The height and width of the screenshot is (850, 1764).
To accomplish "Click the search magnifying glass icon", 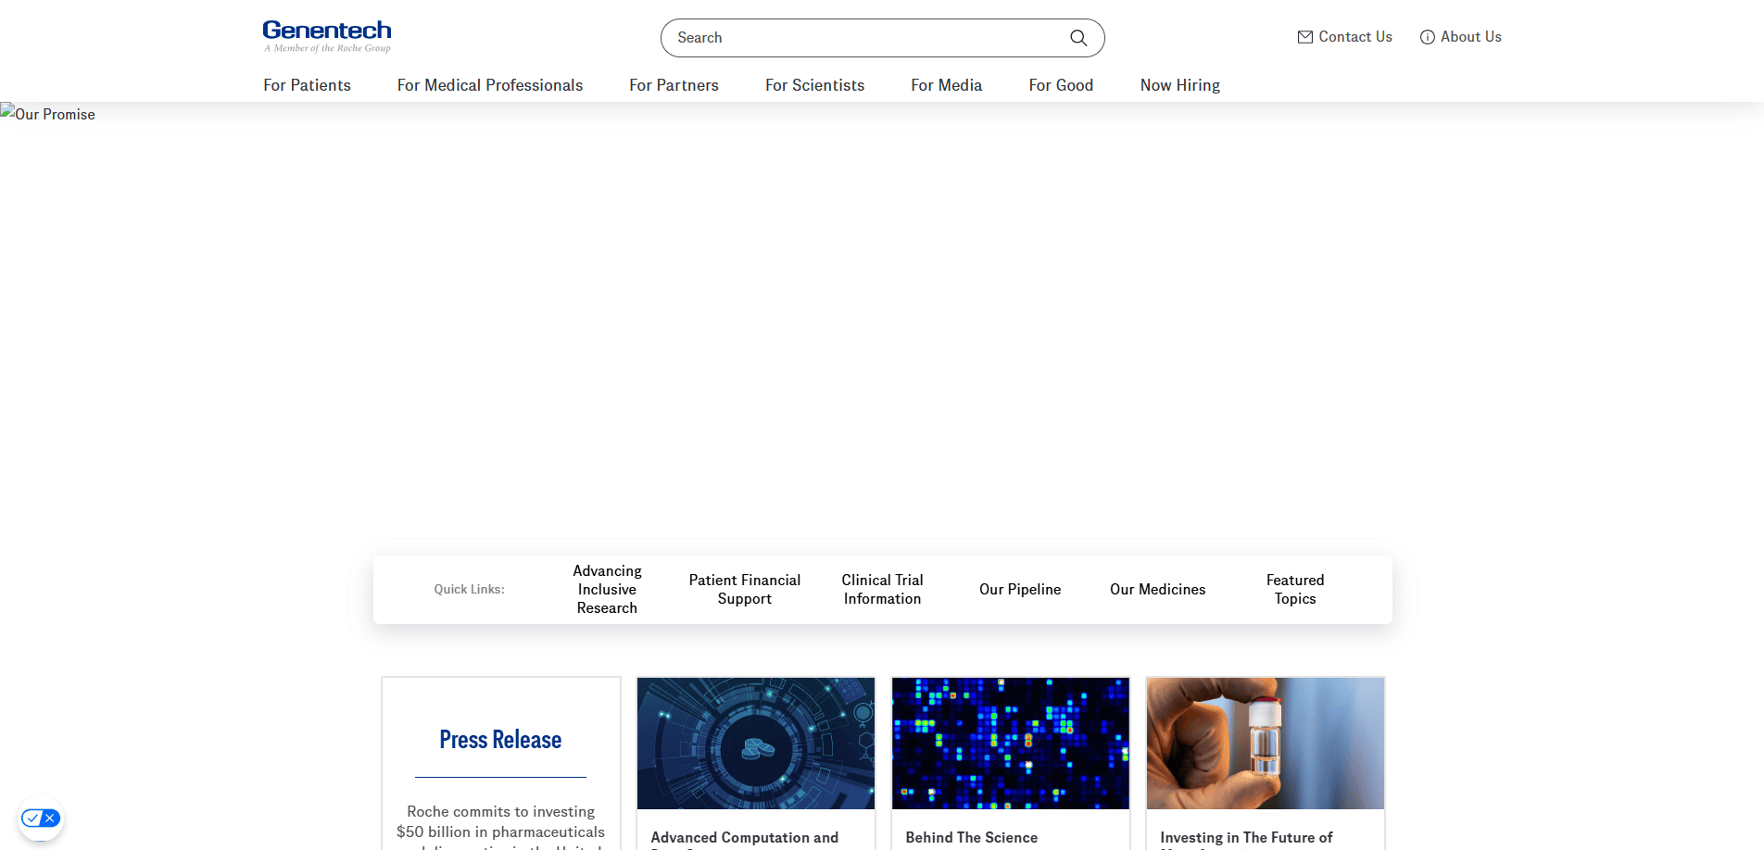I will (x=1077, y=38).
